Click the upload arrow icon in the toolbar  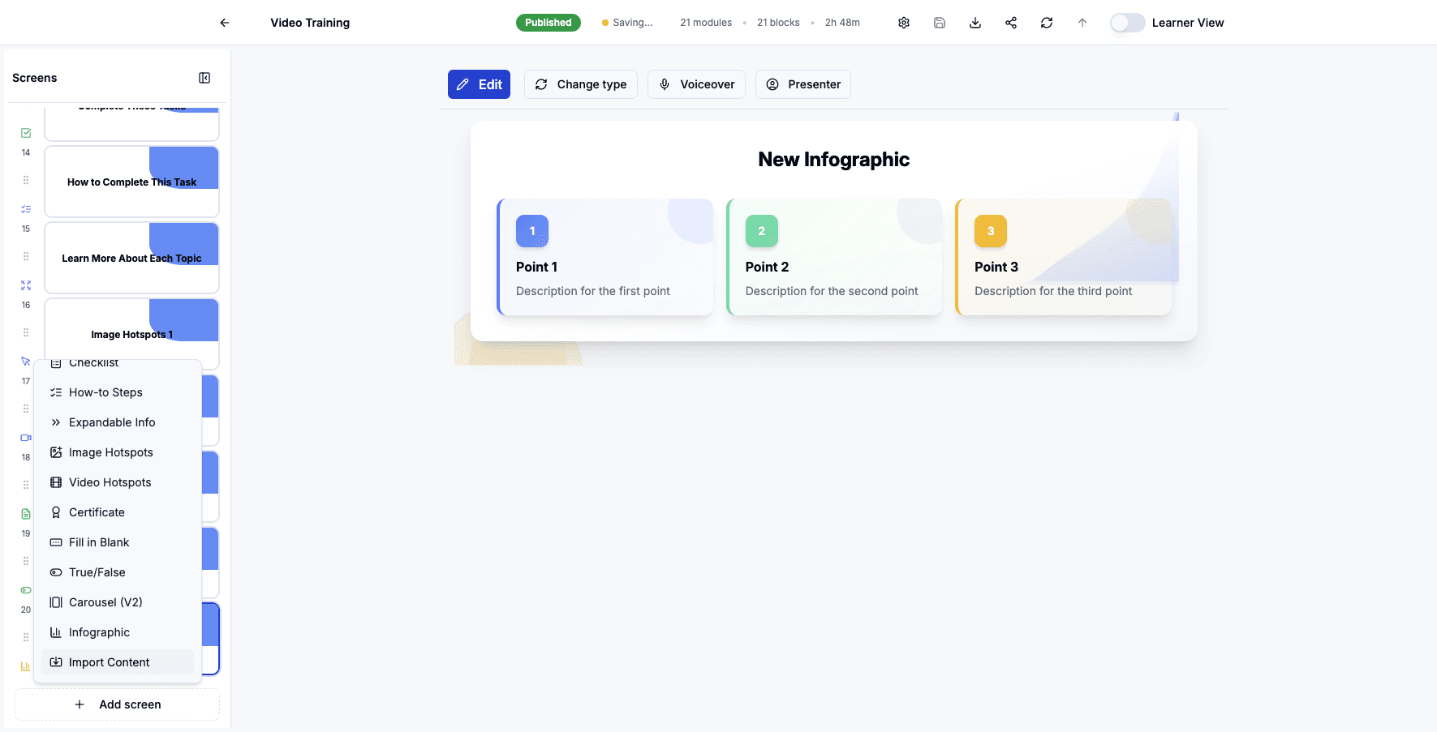point(1082,22)
